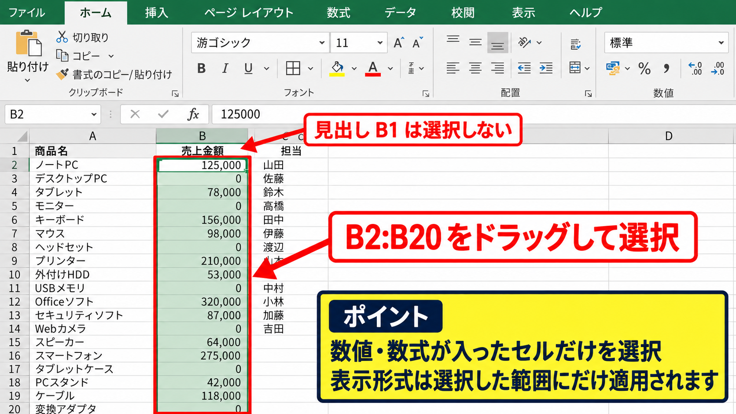Open alignment dialog launcher in 配置 group
The image size is (736, 414).
(588, 93)
